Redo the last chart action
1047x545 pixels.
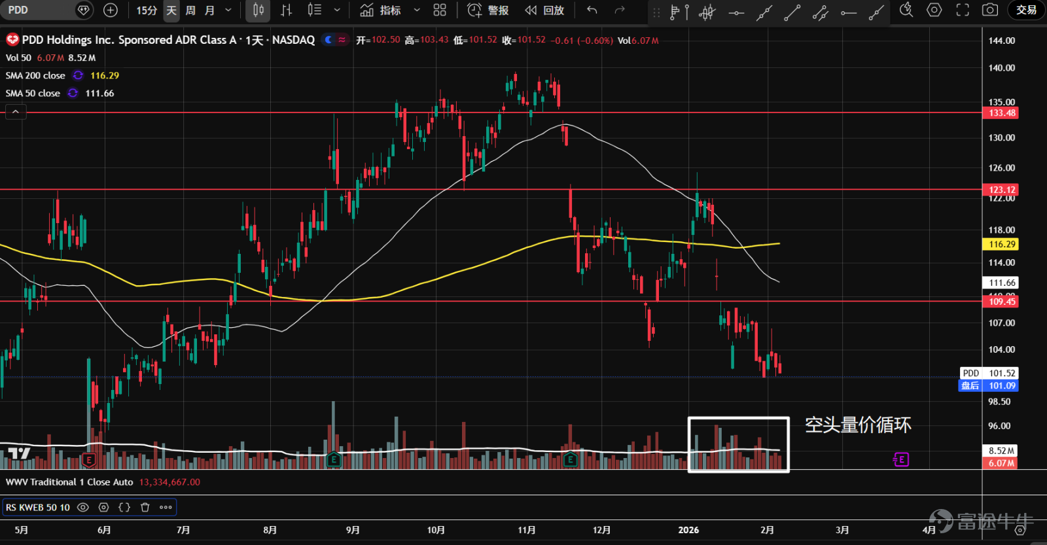coord(620,10)
